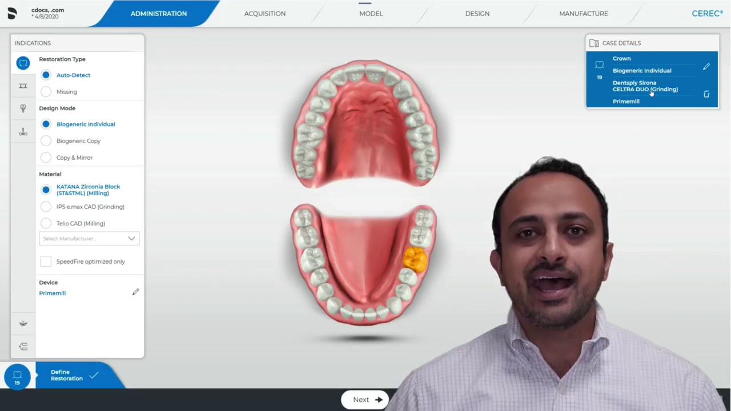Screen dimensions: 731x411
Task: Open the Select Manufacturer dropdown
Action: [89, 239]
